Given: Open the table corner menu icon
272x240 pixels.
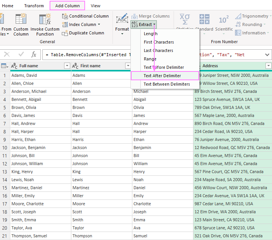Looking at the screenshot, I should (x=5, y=66).
